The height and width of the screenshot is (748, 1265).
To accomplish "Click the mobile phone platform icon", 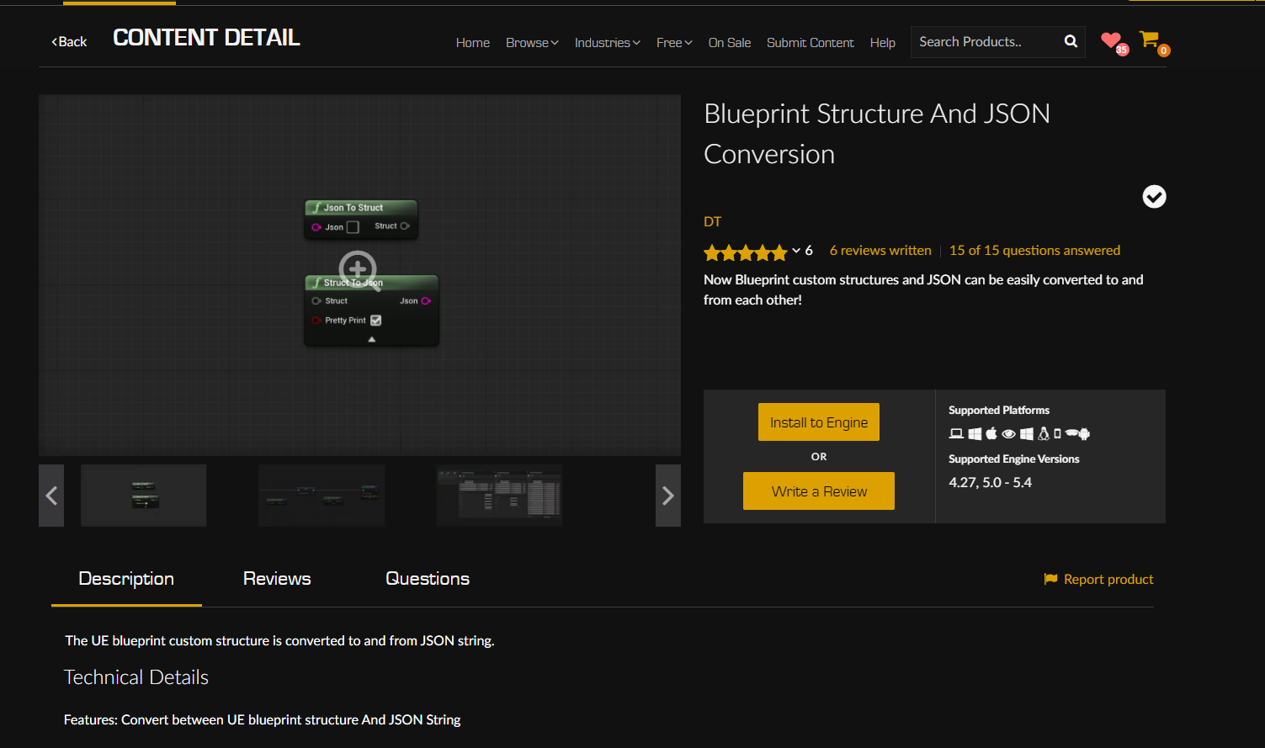I will point(1057,434).
